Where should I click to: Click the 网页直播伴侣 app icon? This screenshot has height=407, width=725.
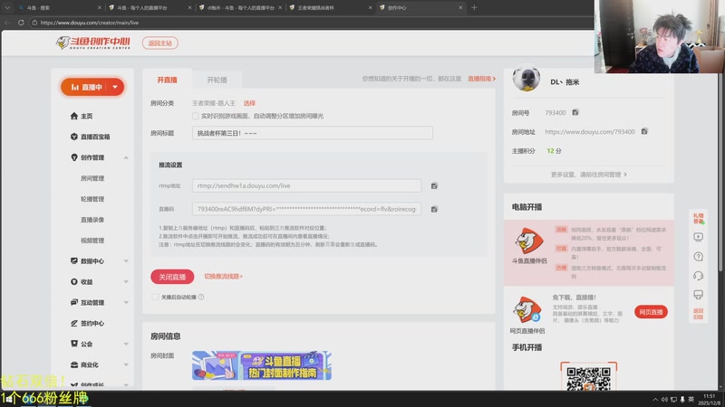[x=527, y=309]
